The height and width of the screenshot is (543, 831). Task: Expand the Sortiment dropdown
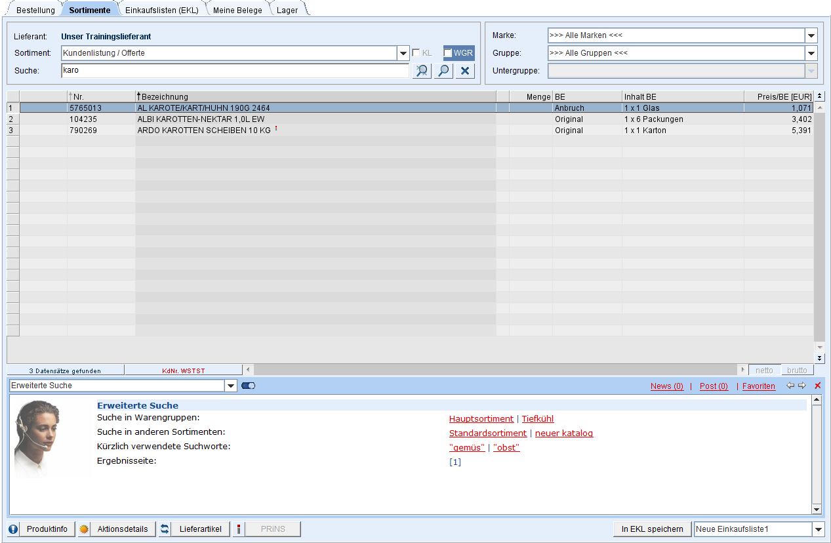[x=403, y=53]
